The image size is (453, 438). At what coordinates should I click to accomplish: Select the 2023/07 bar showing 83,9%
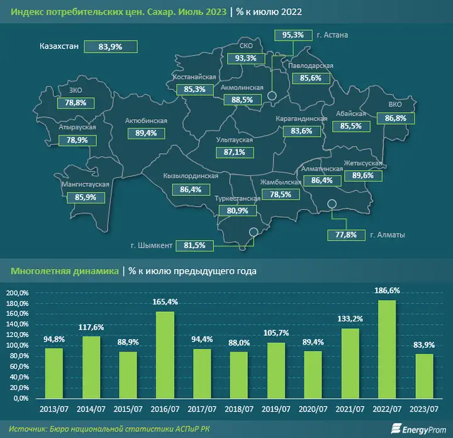[424, 376]
